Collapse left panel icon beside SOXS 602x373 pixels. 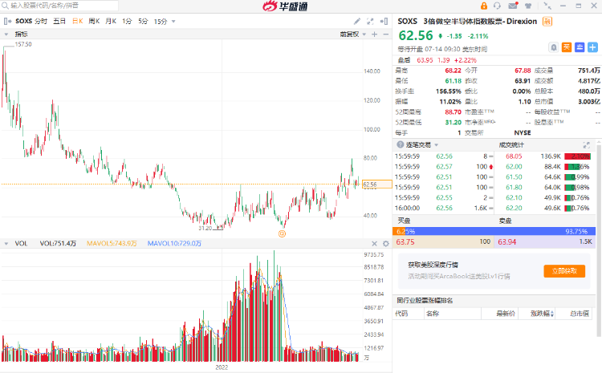point(7,21)
